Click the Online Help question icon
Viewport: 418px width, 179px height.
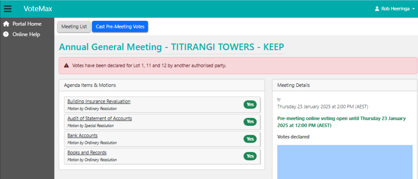(6, 34)
